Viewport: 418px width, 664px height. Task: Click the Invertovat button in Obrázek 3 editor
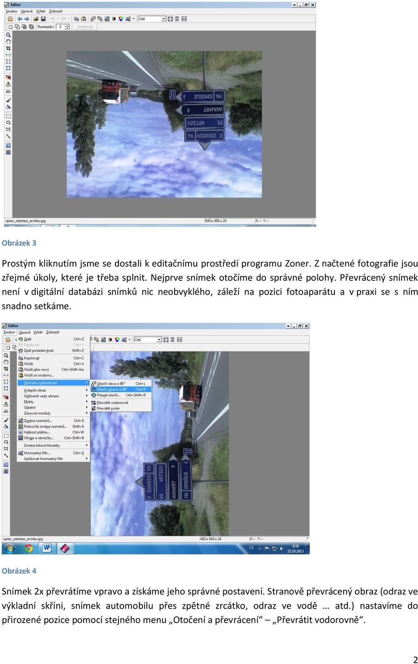coord(85,27)
